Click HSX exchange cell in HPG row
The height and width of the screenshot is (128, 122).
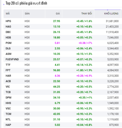27,21
